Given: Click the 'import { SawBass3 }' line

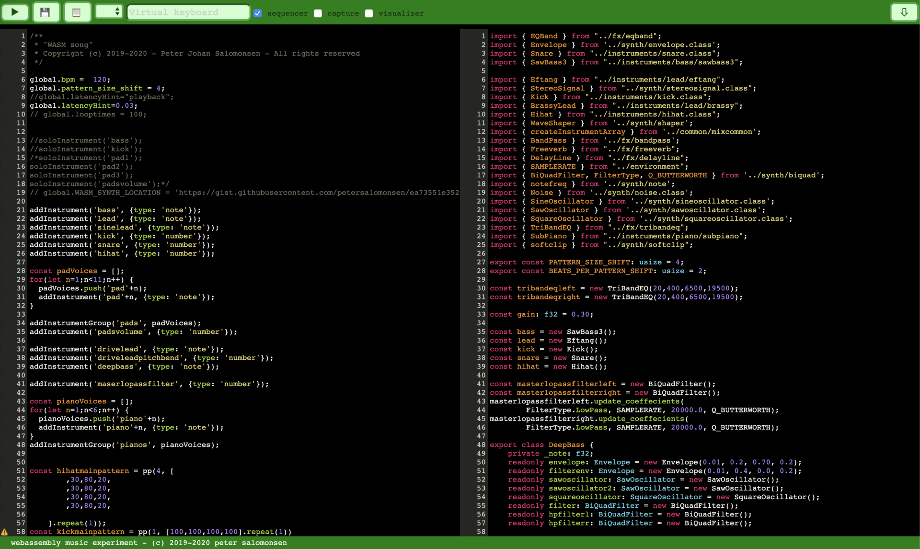Looking at the screenshot, I should [x=616, y=62].
